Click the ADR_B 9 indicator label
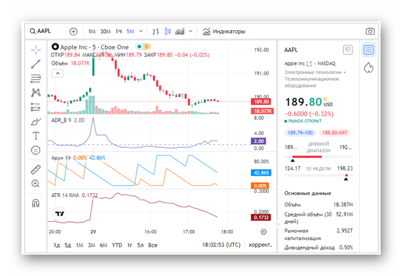The height and width of the screenshot is (276, 402). click(61, 120)
